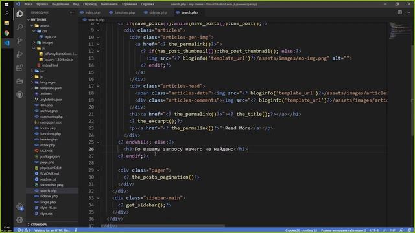Open the Accounts icon in activity bar
This screenshot has width=415, height=233.
pyautogui.click(x=19, y=206)
